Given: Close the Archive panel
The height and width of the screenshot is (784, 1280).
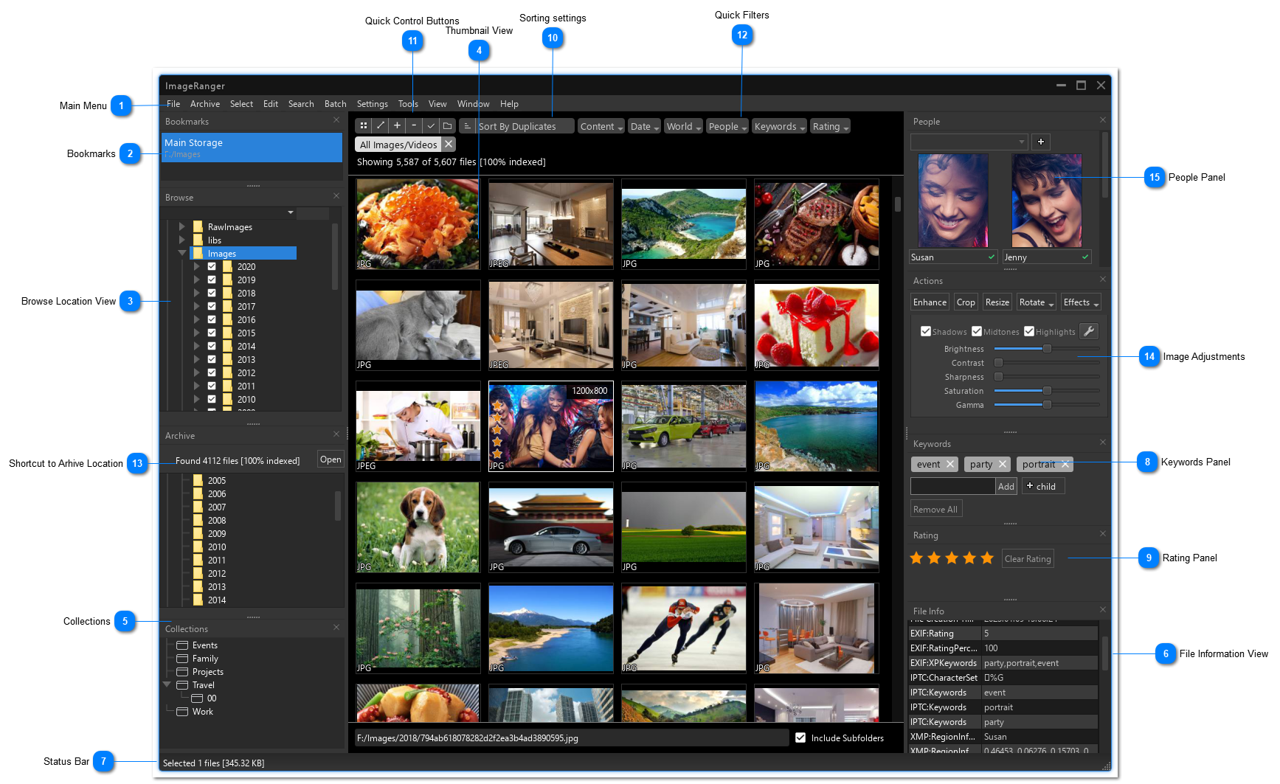Looking at the screenshot, I should pos(336,434).
